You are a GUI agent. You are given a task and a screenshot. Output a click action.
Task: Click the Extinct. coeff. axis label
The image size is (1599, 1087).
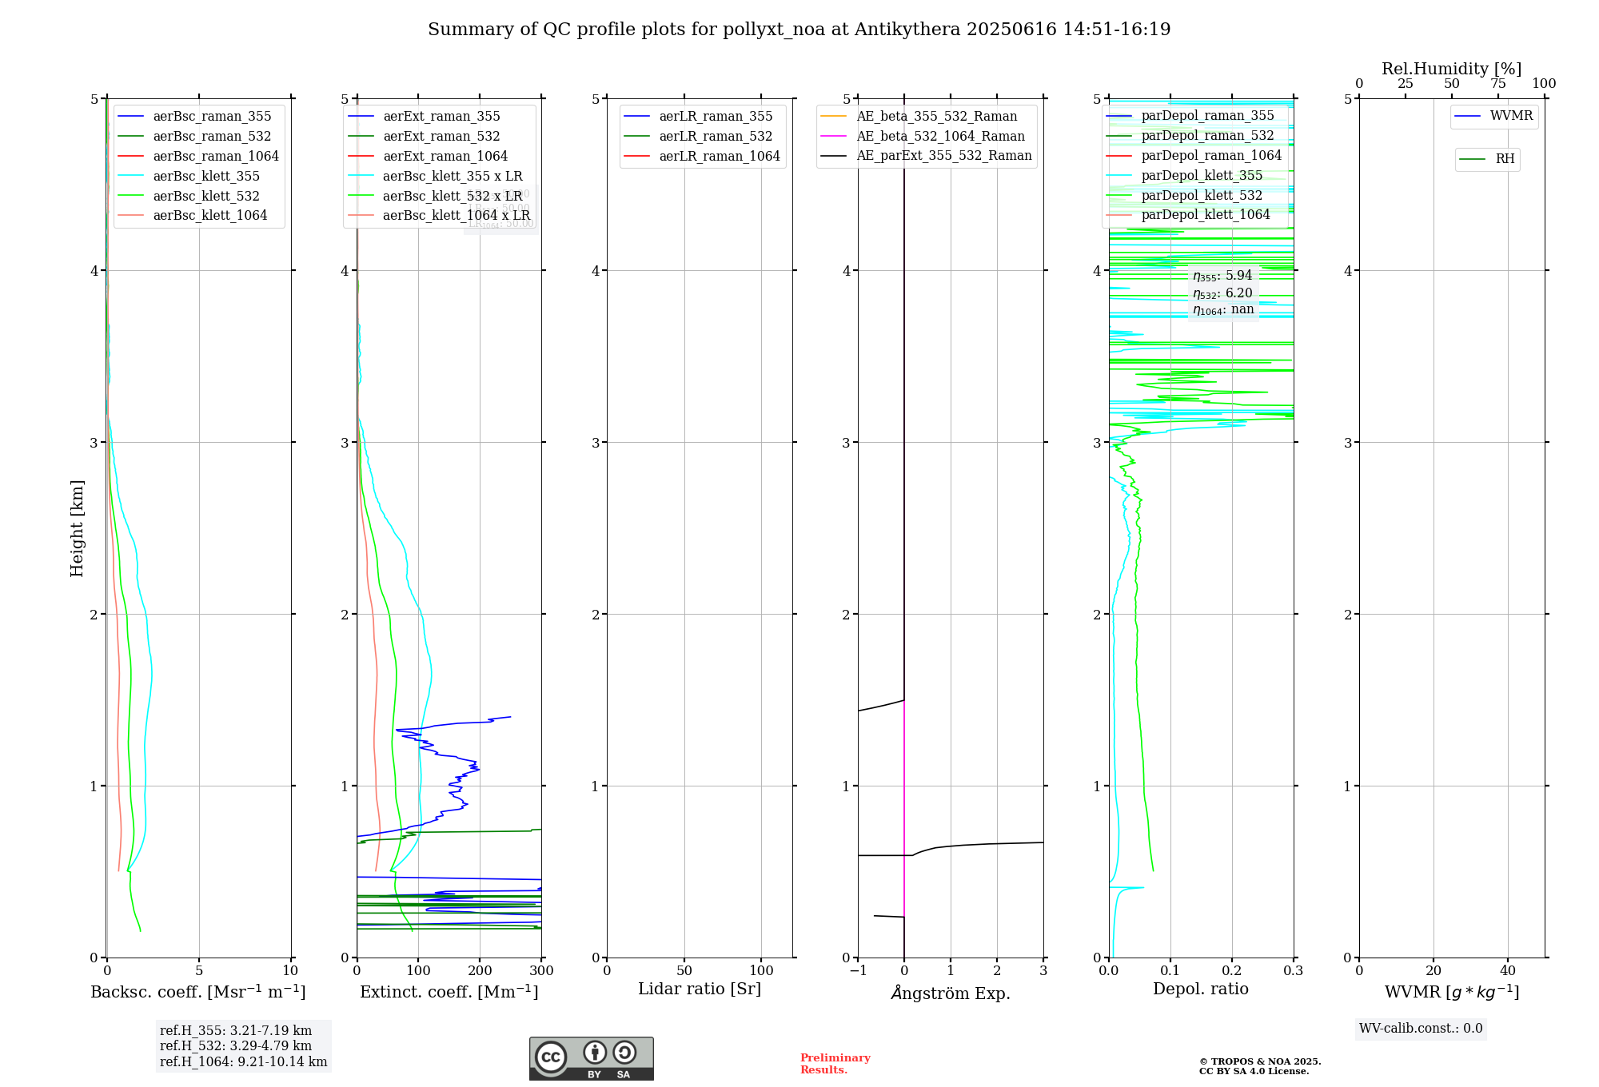[449, 992]
